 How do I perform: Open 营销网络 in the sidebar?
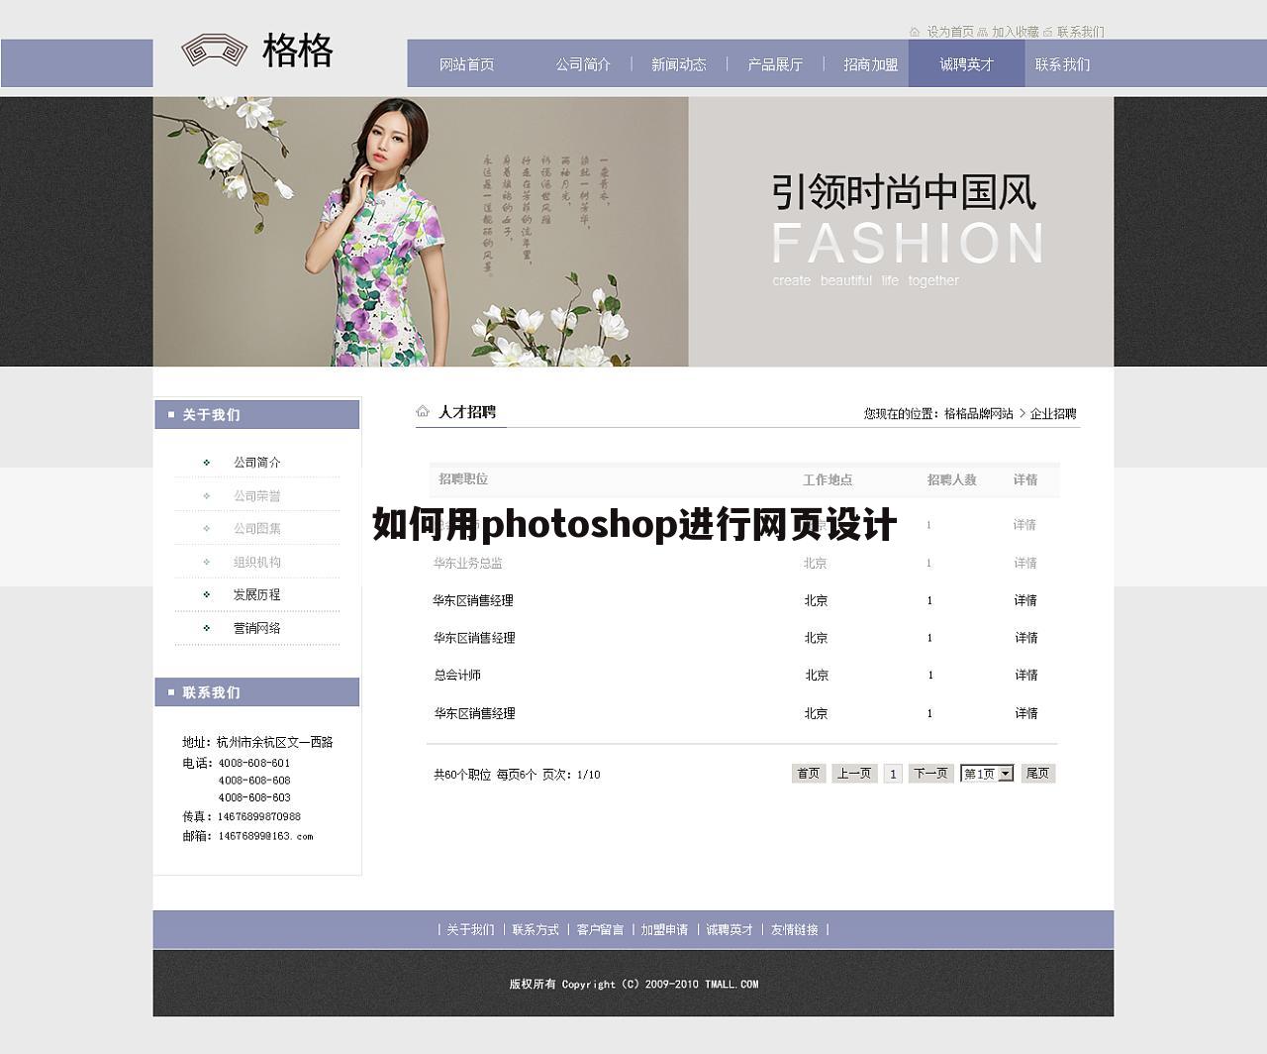(x=257, y=628)
